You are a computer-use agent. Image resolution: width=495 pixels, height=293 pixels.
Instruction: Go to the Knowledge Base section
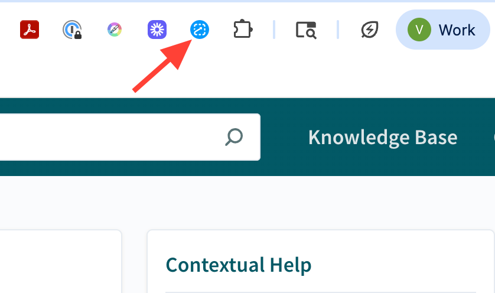point(383,137)
